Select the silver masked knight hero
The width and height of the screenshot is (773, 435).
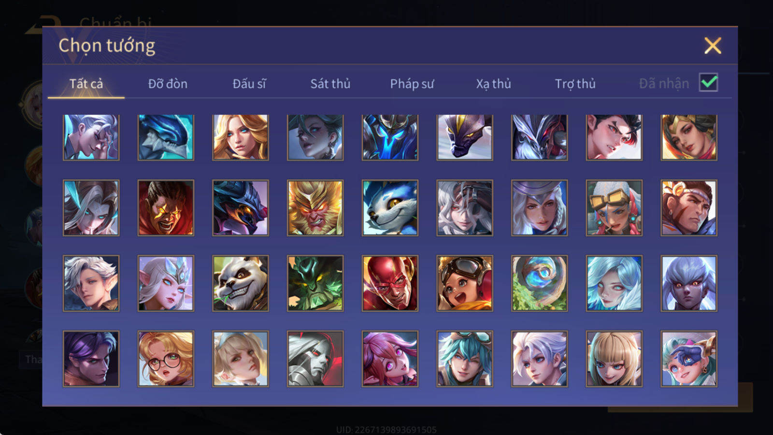[x=315, y=359]
